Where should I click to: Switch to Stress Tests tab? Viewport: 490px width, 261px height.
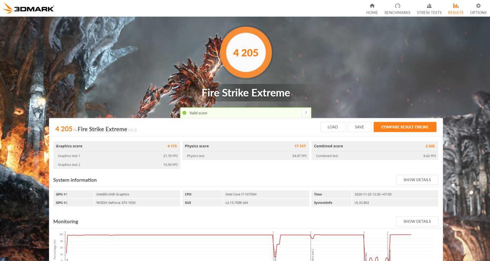(429, 9)
